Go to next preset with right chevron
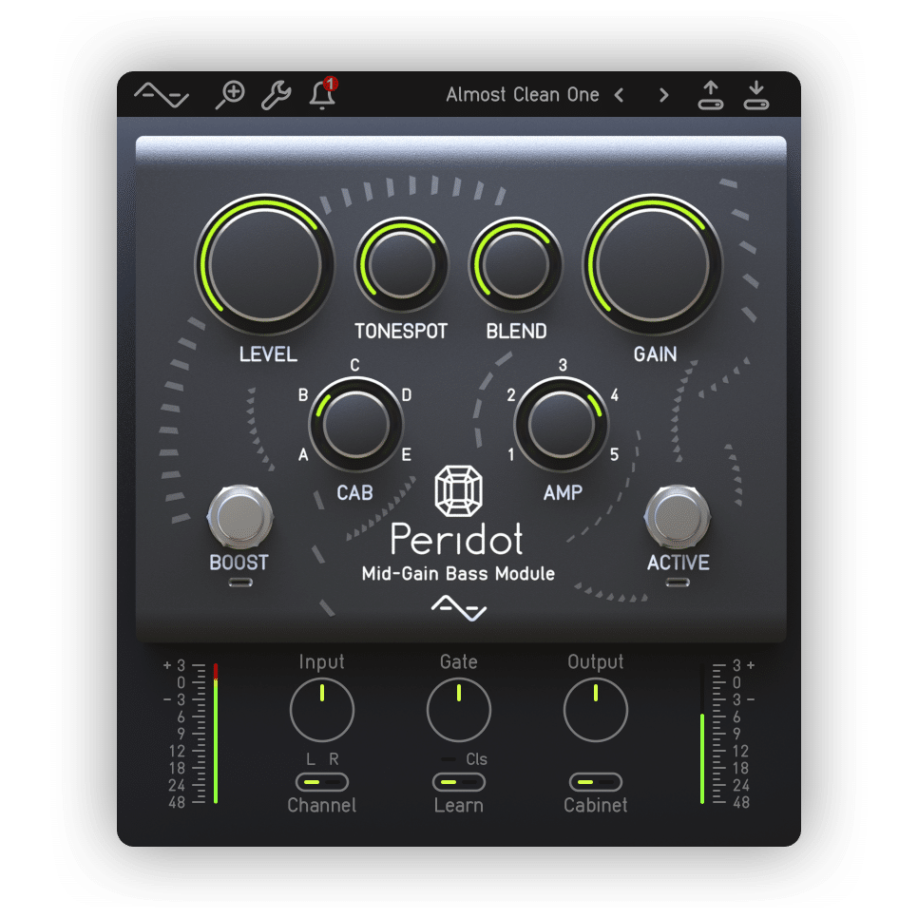Screen dimensions: 918x918 (663, 95)
